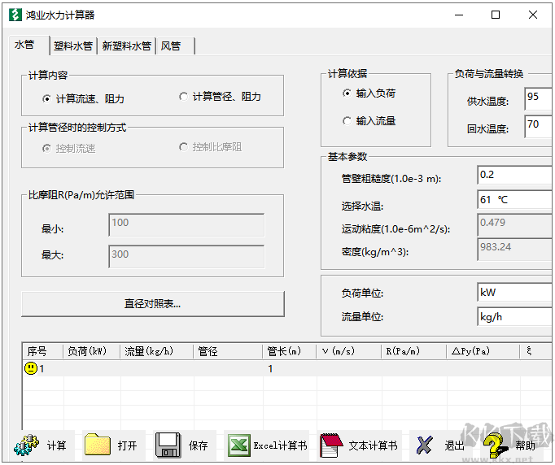Click the 运动粘度 field showing 0.479

[514, 224]
